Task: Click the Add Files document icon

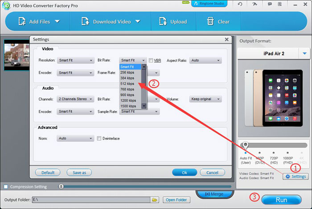Action: [x=22, y=21]
